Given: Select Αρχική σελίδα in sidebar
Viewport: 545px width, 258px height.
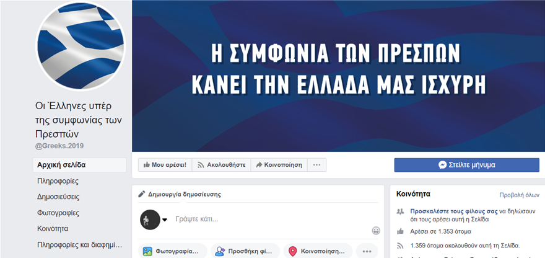Looking at the screenshot, I should tap(80, 165).
